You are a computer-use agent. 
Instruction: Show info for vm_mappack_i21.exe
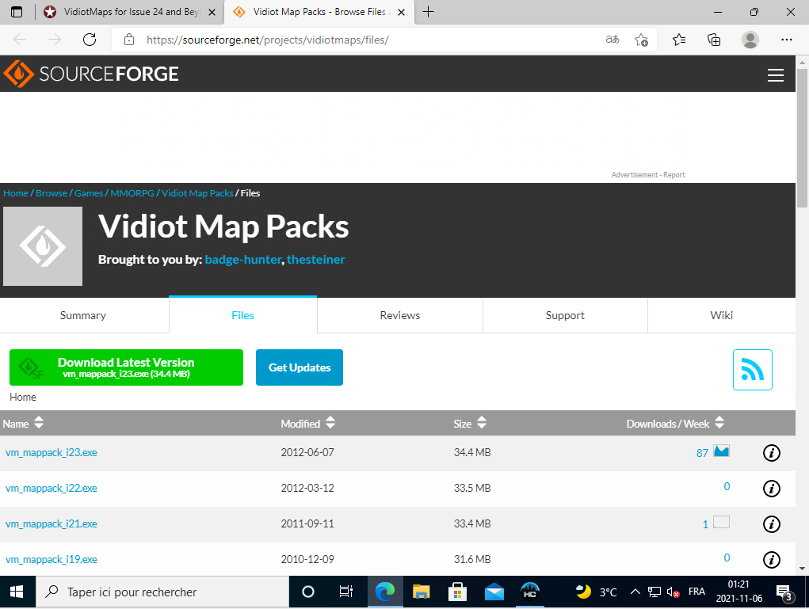point(771,524)
